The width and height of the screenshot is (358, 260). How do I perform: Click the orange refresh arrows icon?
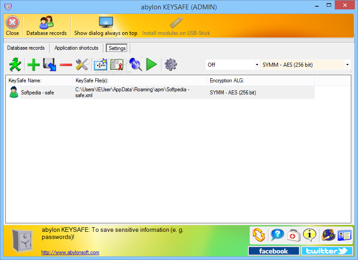click(259, 235)
